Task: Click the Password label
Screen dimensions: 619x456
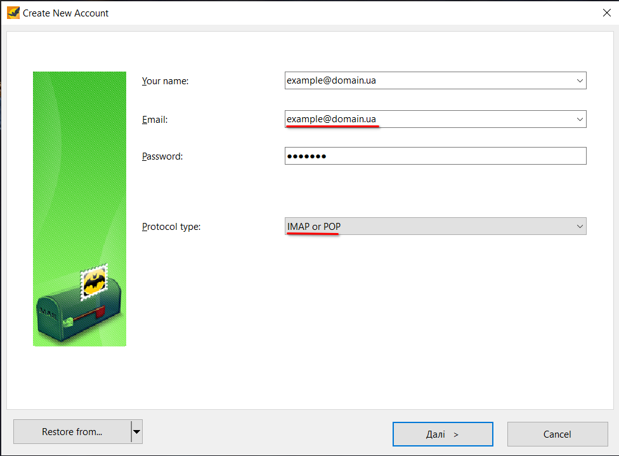Action: (162, 156)
